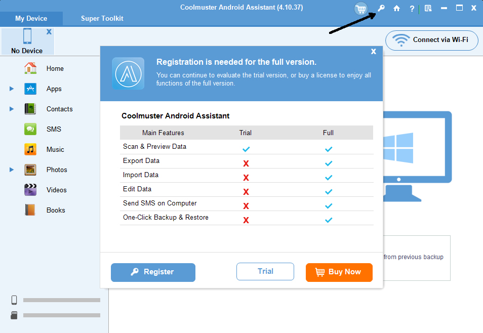Go to the home icon in title bar
This screenshot has height=333, width=483.
(x=397, y=8)
